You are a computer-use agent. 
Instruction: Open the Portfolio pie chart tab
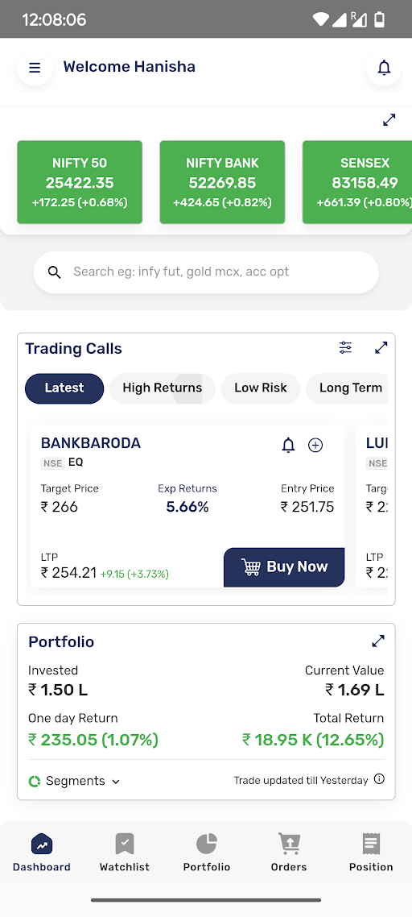pyautogui.click(x=206, y=852)
